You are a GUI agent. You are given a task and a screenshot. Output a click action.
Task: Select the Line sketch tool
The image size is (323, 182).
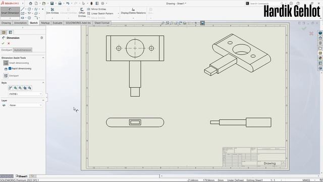pos(23,9)
